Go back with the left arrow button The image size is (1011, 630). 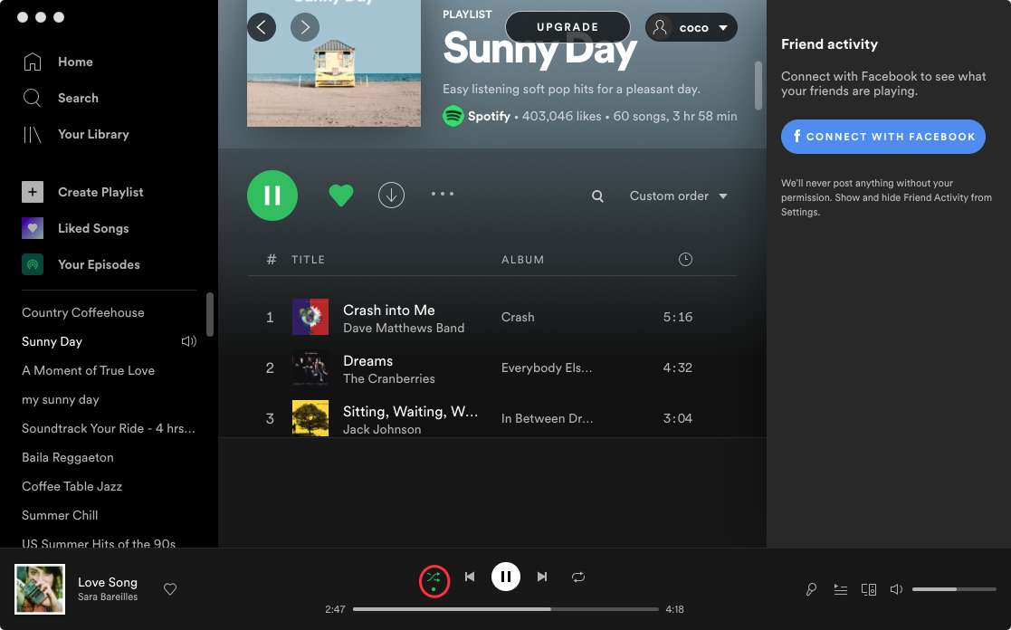262,27
